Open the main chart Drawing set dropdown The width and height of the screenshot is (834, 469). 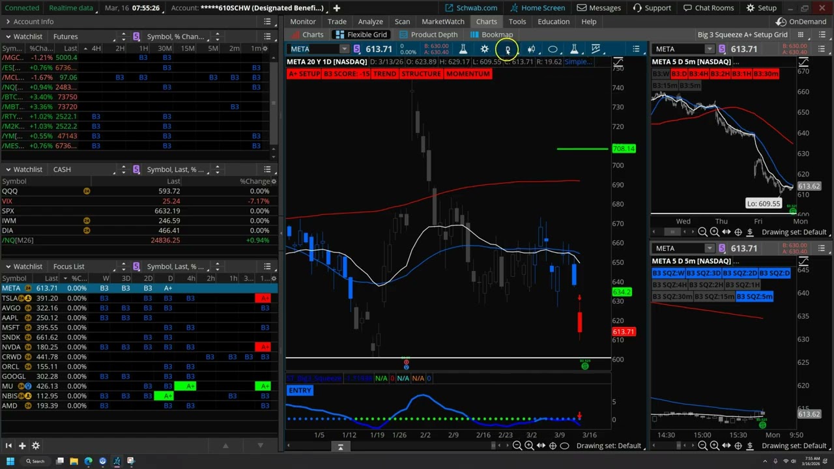(609, 446)
